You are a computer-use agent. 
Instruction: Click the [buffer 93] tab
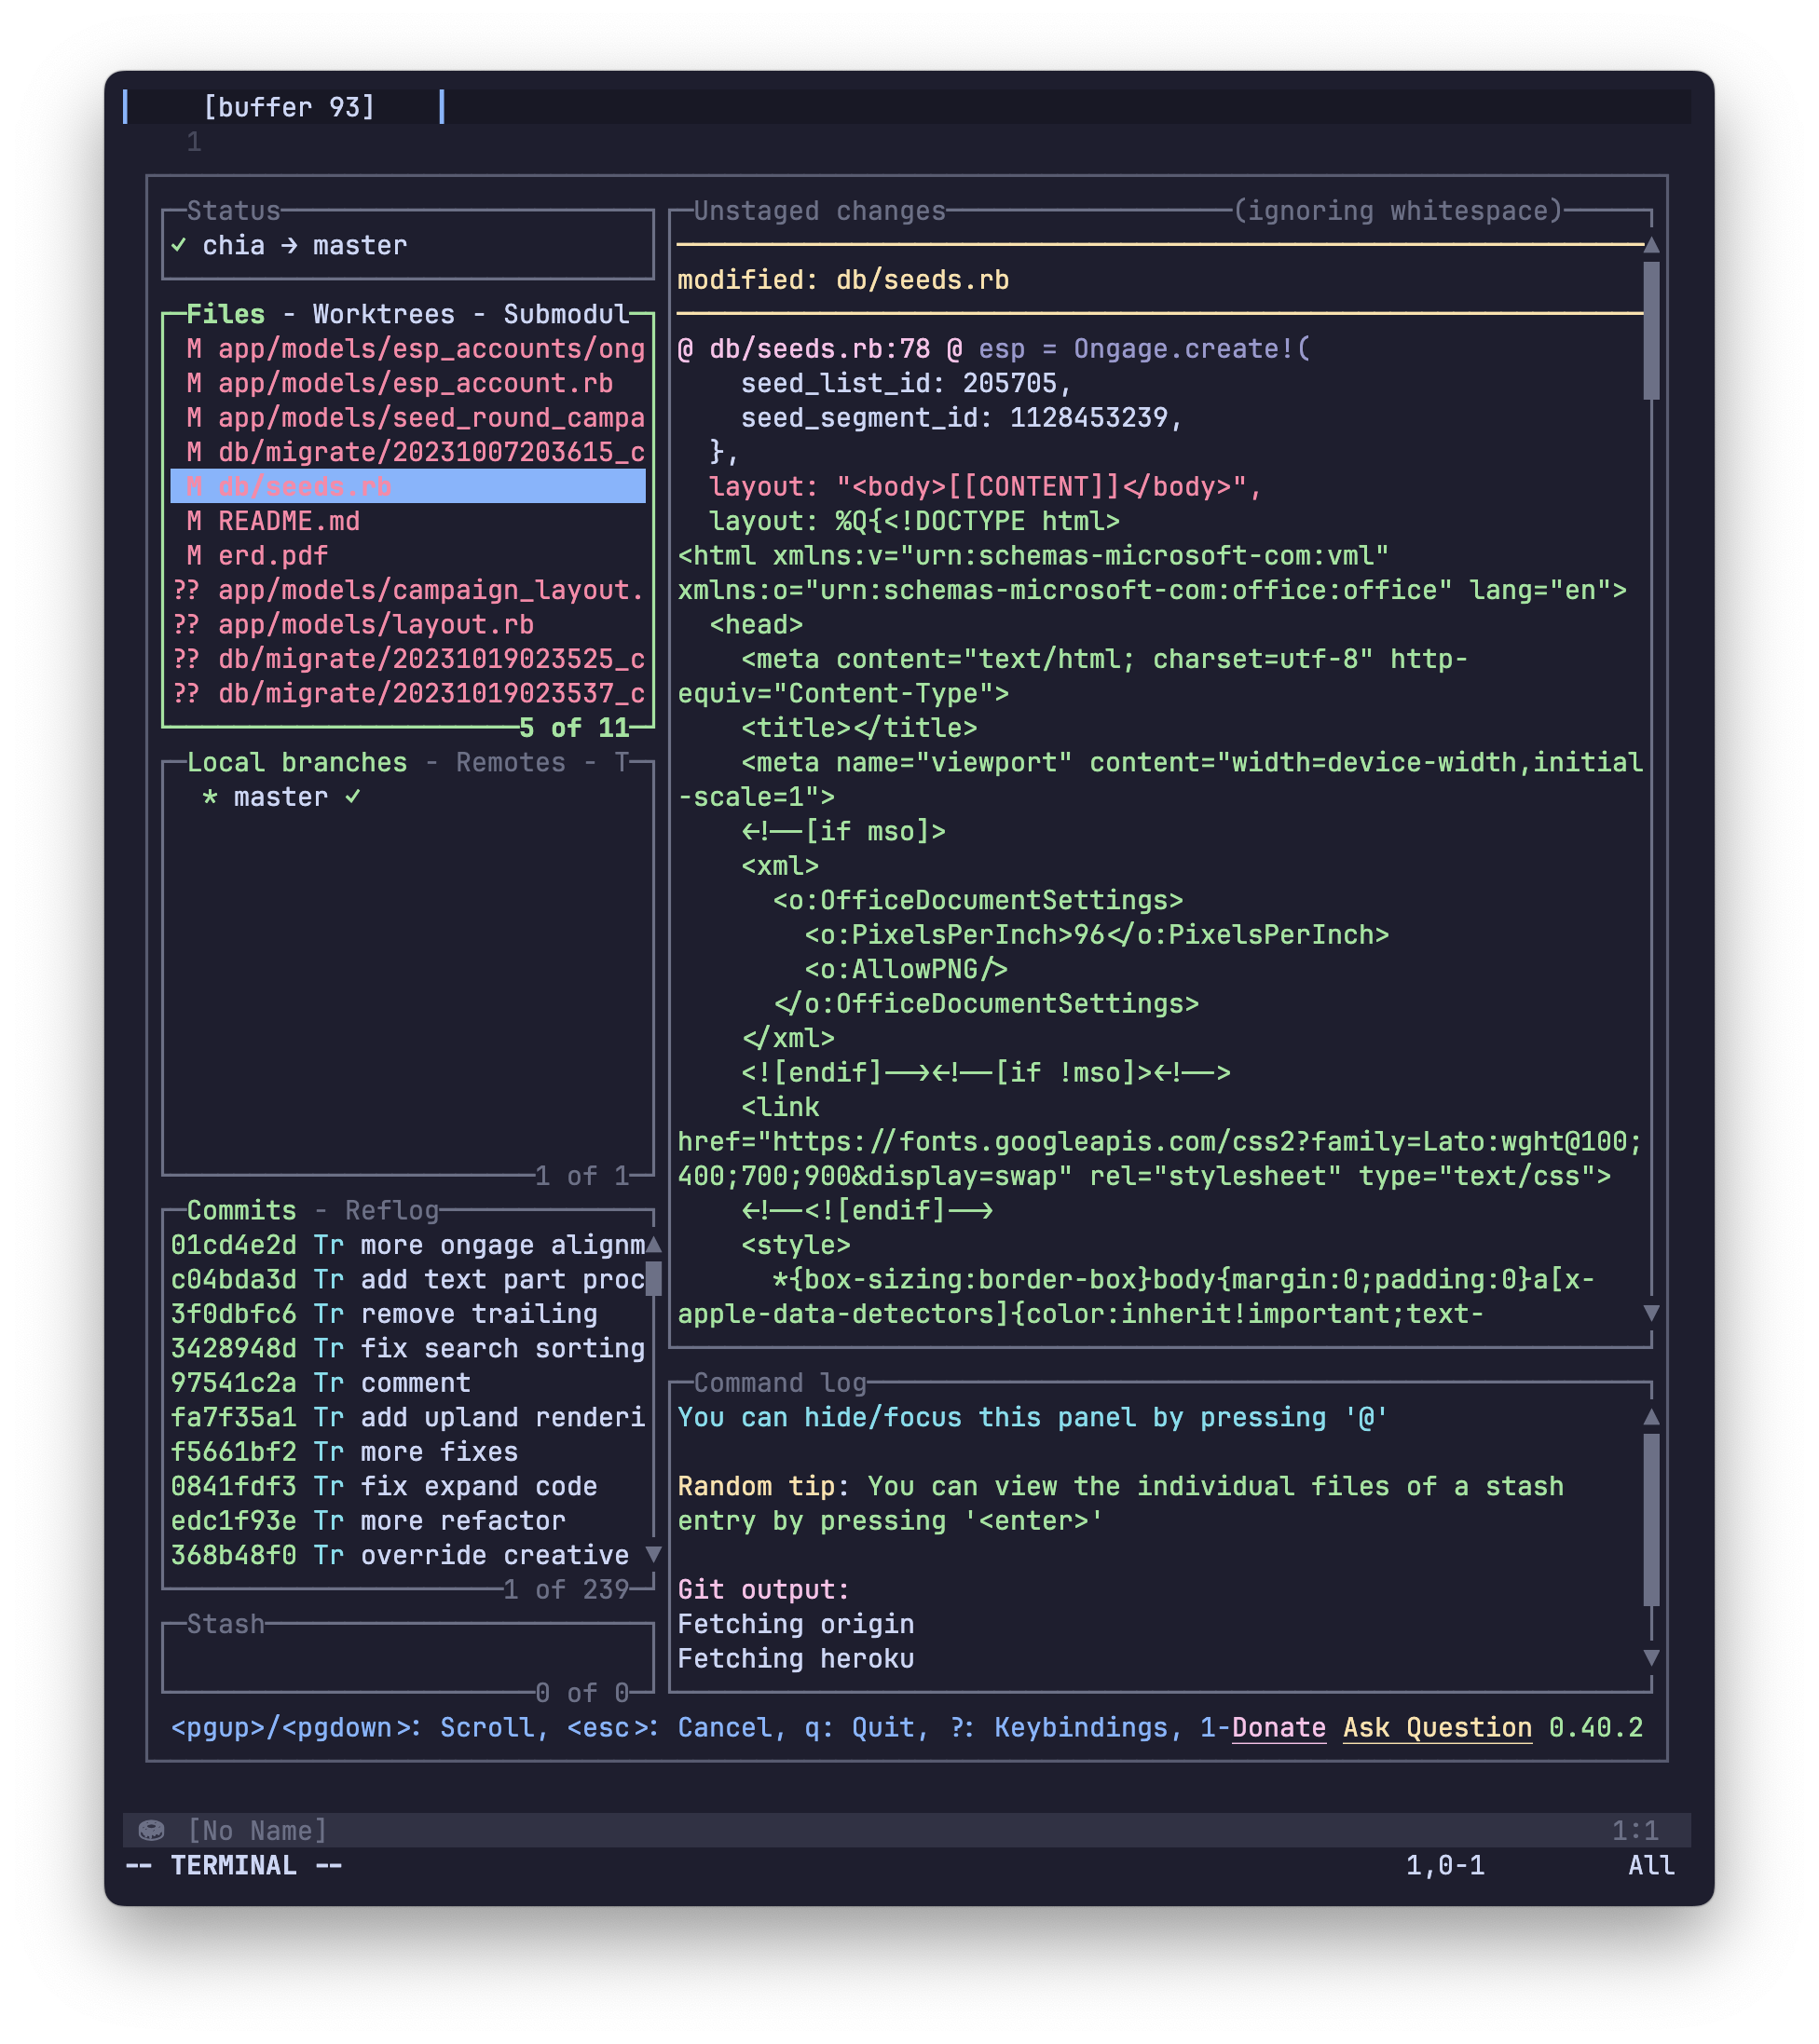tap(288, 107)
